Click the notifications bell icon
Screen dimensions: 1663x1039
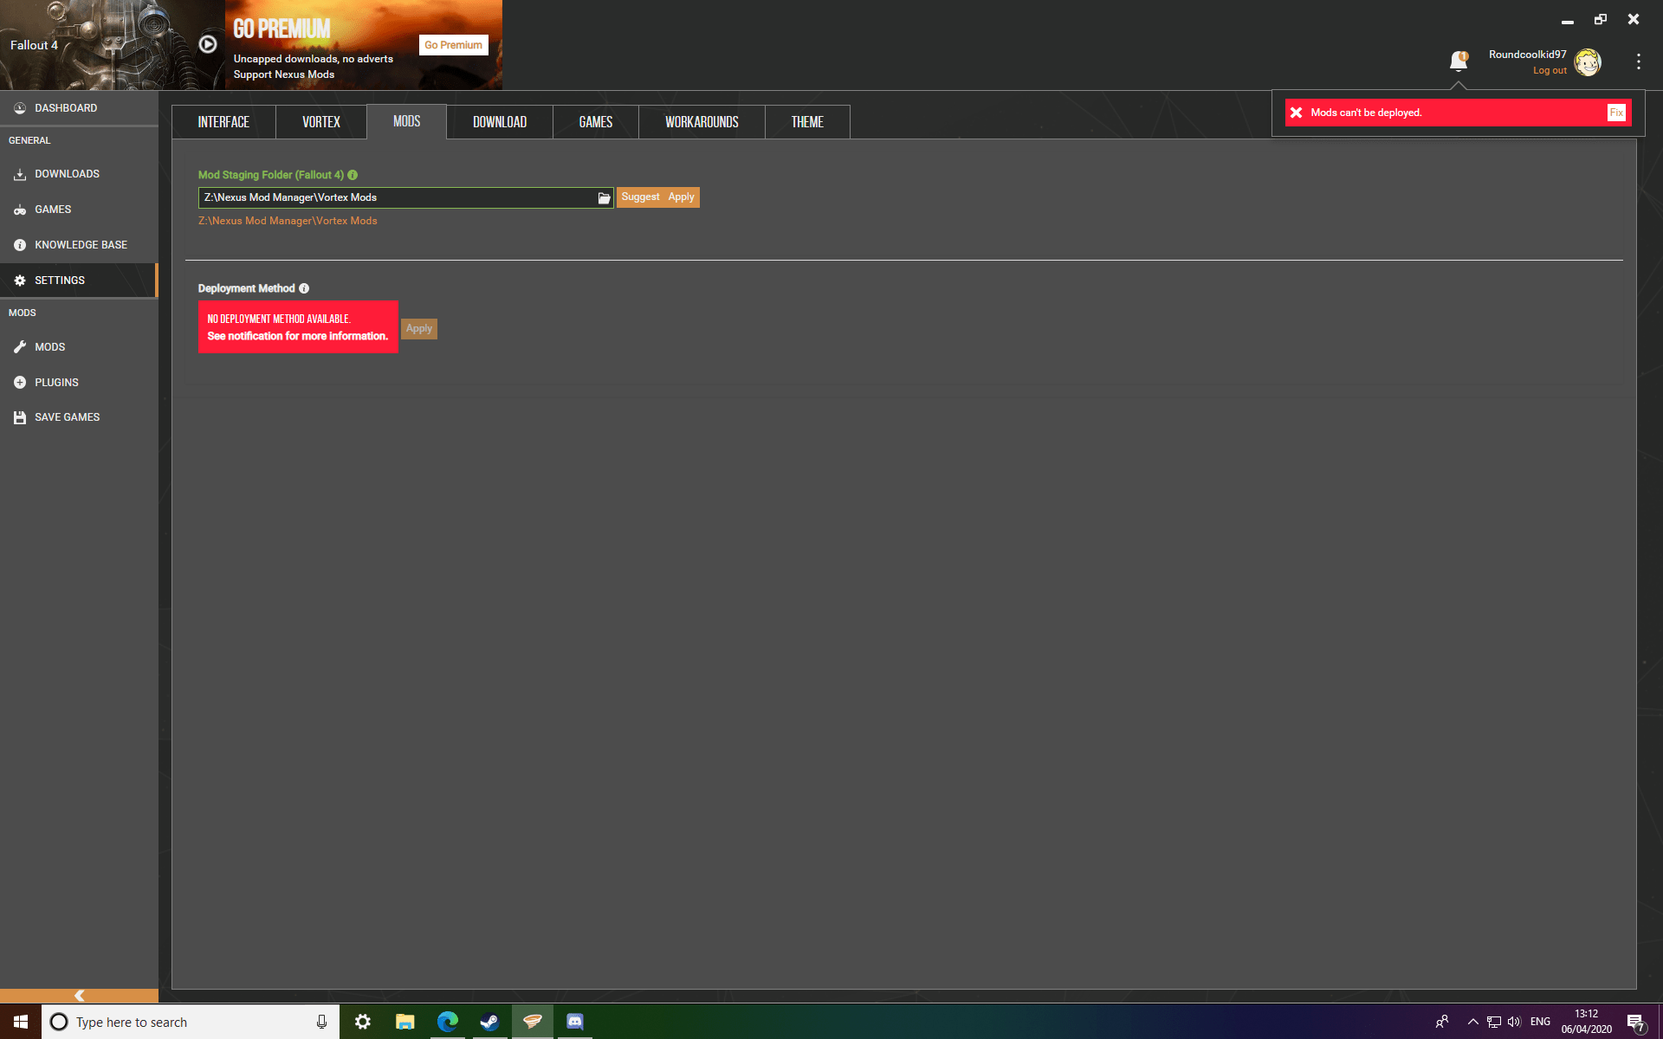click(1459, 61)
